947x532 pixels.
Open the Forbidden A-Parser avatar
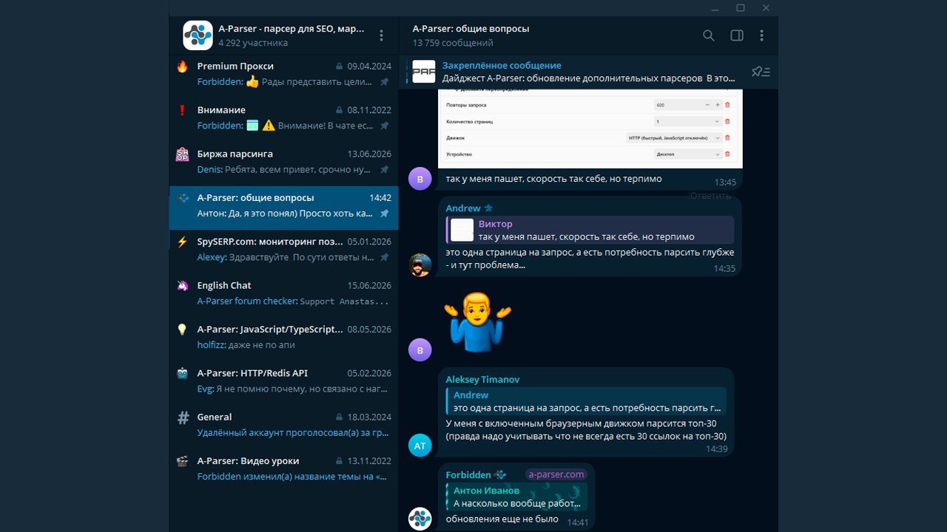pos(420,519)
